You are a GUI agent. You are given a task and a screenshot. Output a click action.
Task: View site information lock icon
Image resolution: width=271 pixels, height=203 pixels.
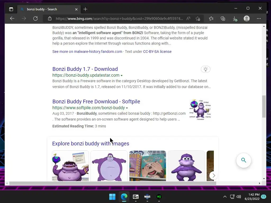coord(50,19)
